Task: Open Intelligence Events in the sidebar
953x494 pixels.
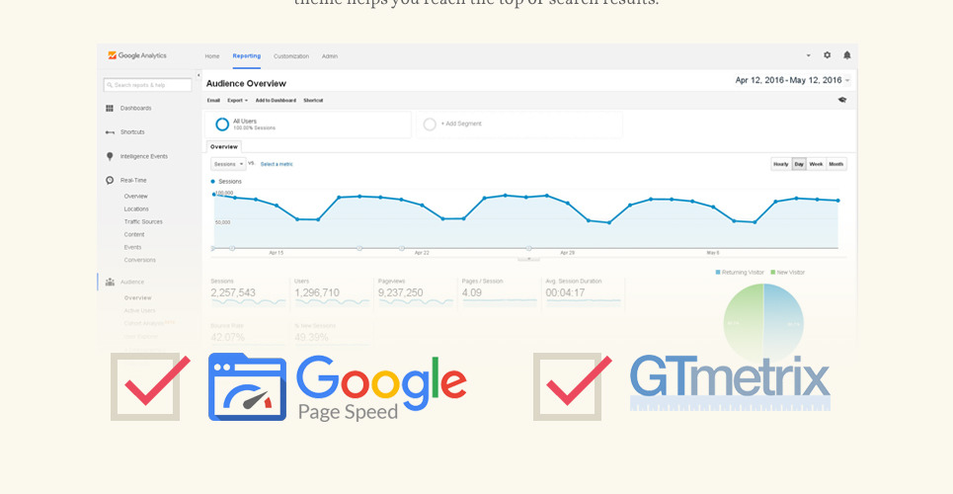Action: 143,156
